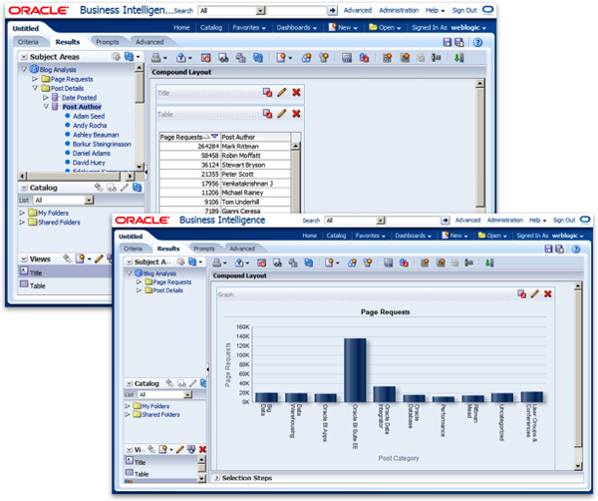The width and height of the screenshot is (598, 501).
Task: Click edit pencil on Table view, back window
Action: (x=282, y=114)
